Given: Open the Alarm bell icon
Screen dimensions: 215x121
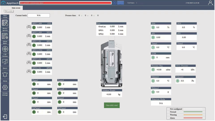Looking at the screenshot, I should (5, 75).
